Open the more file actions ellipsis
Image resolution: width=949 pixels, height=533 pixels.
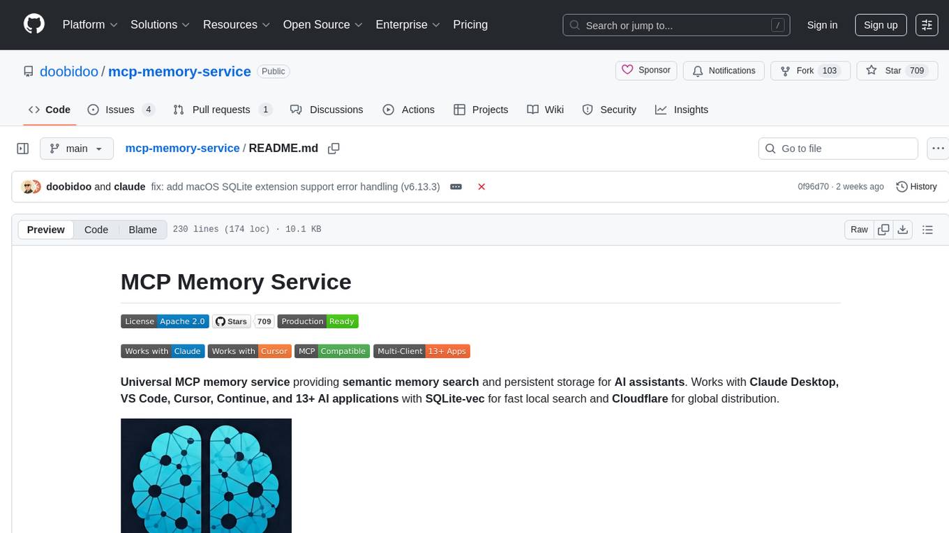(938, 149)
